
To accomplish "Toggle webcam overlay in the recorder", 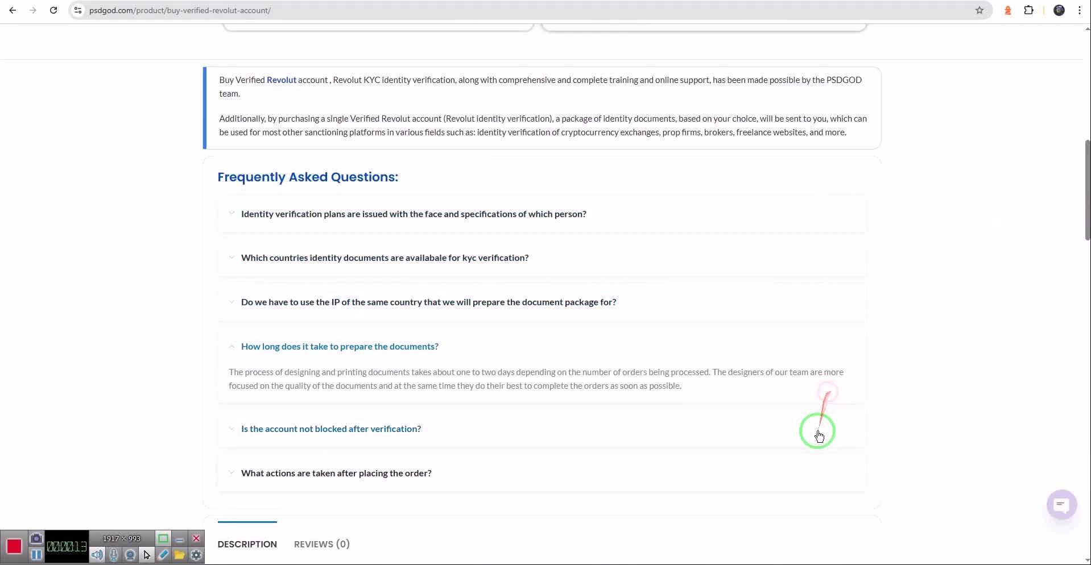I will point(130,555).
